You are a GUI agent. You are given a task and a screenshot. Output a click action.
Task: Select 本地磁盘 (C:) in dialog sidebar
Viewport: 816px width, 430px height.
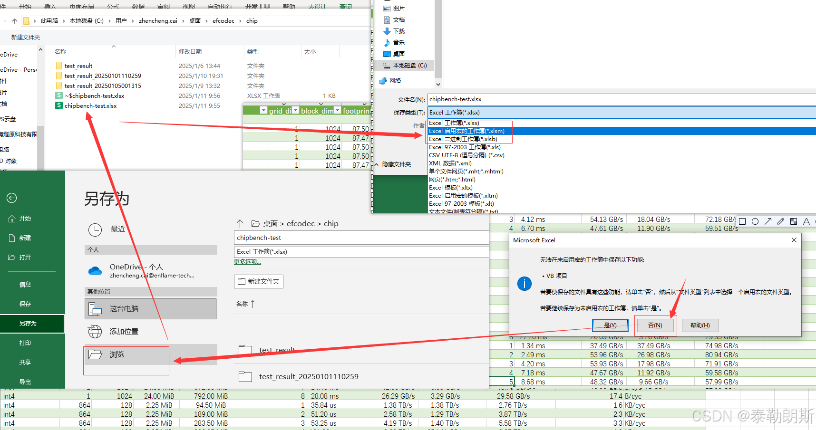(405, 66)
